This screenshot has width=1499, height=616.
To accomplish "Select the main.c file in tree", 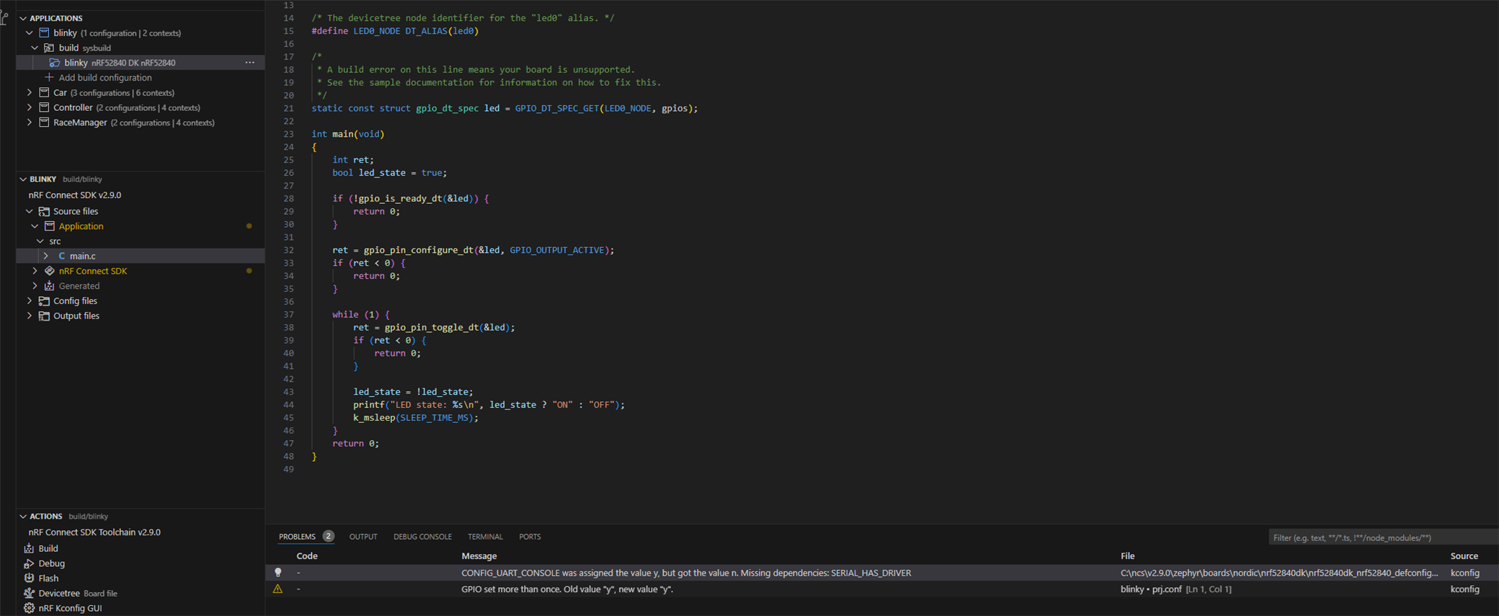I will (83, 256).
